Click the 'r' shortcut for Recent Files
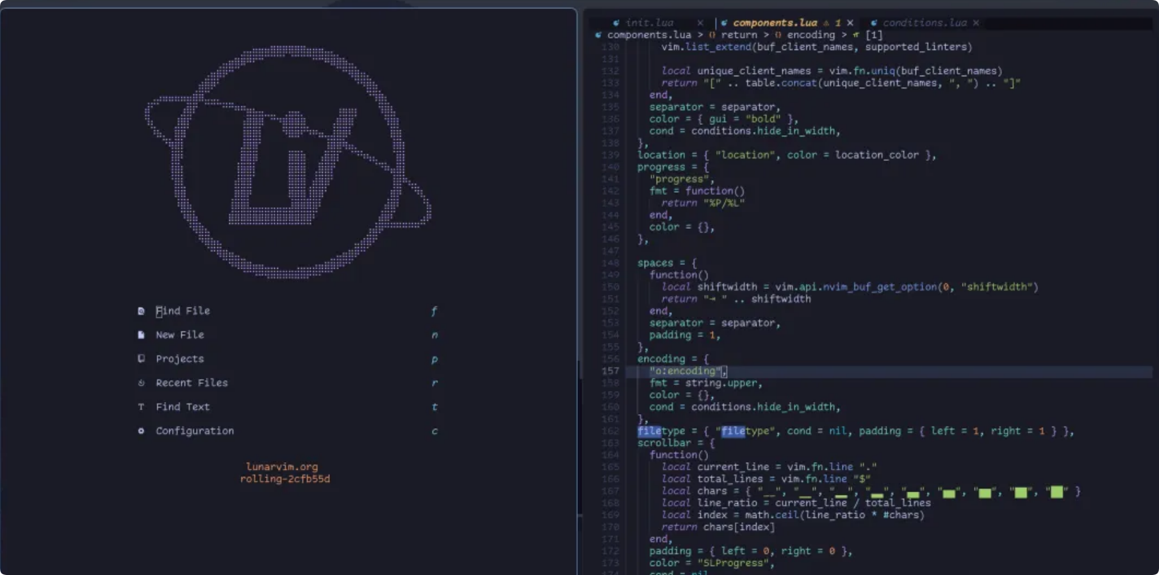Screen dimensions: 1159x575 click(434, 383)
